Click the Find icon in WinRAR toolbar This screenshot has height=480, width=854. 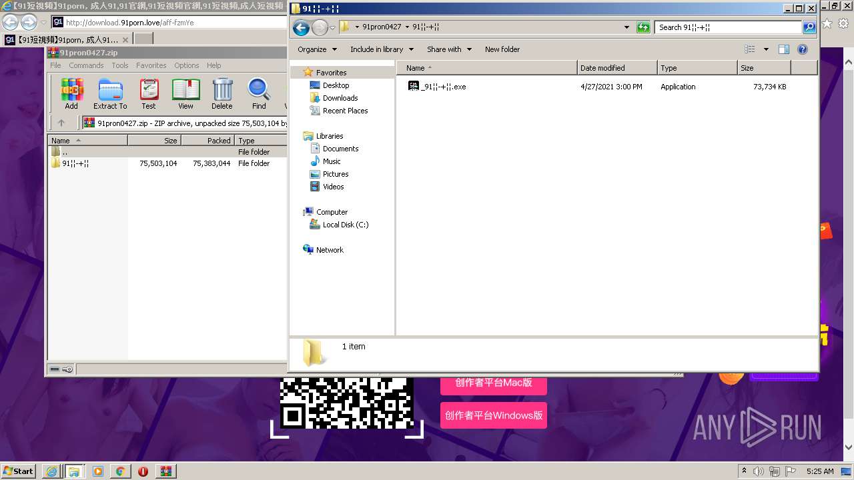pos(259,93)
